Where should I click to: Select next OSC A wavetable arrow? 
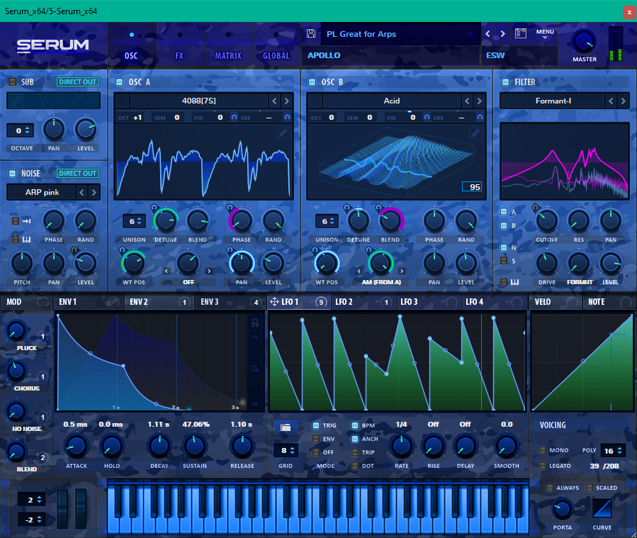point(287,101)
